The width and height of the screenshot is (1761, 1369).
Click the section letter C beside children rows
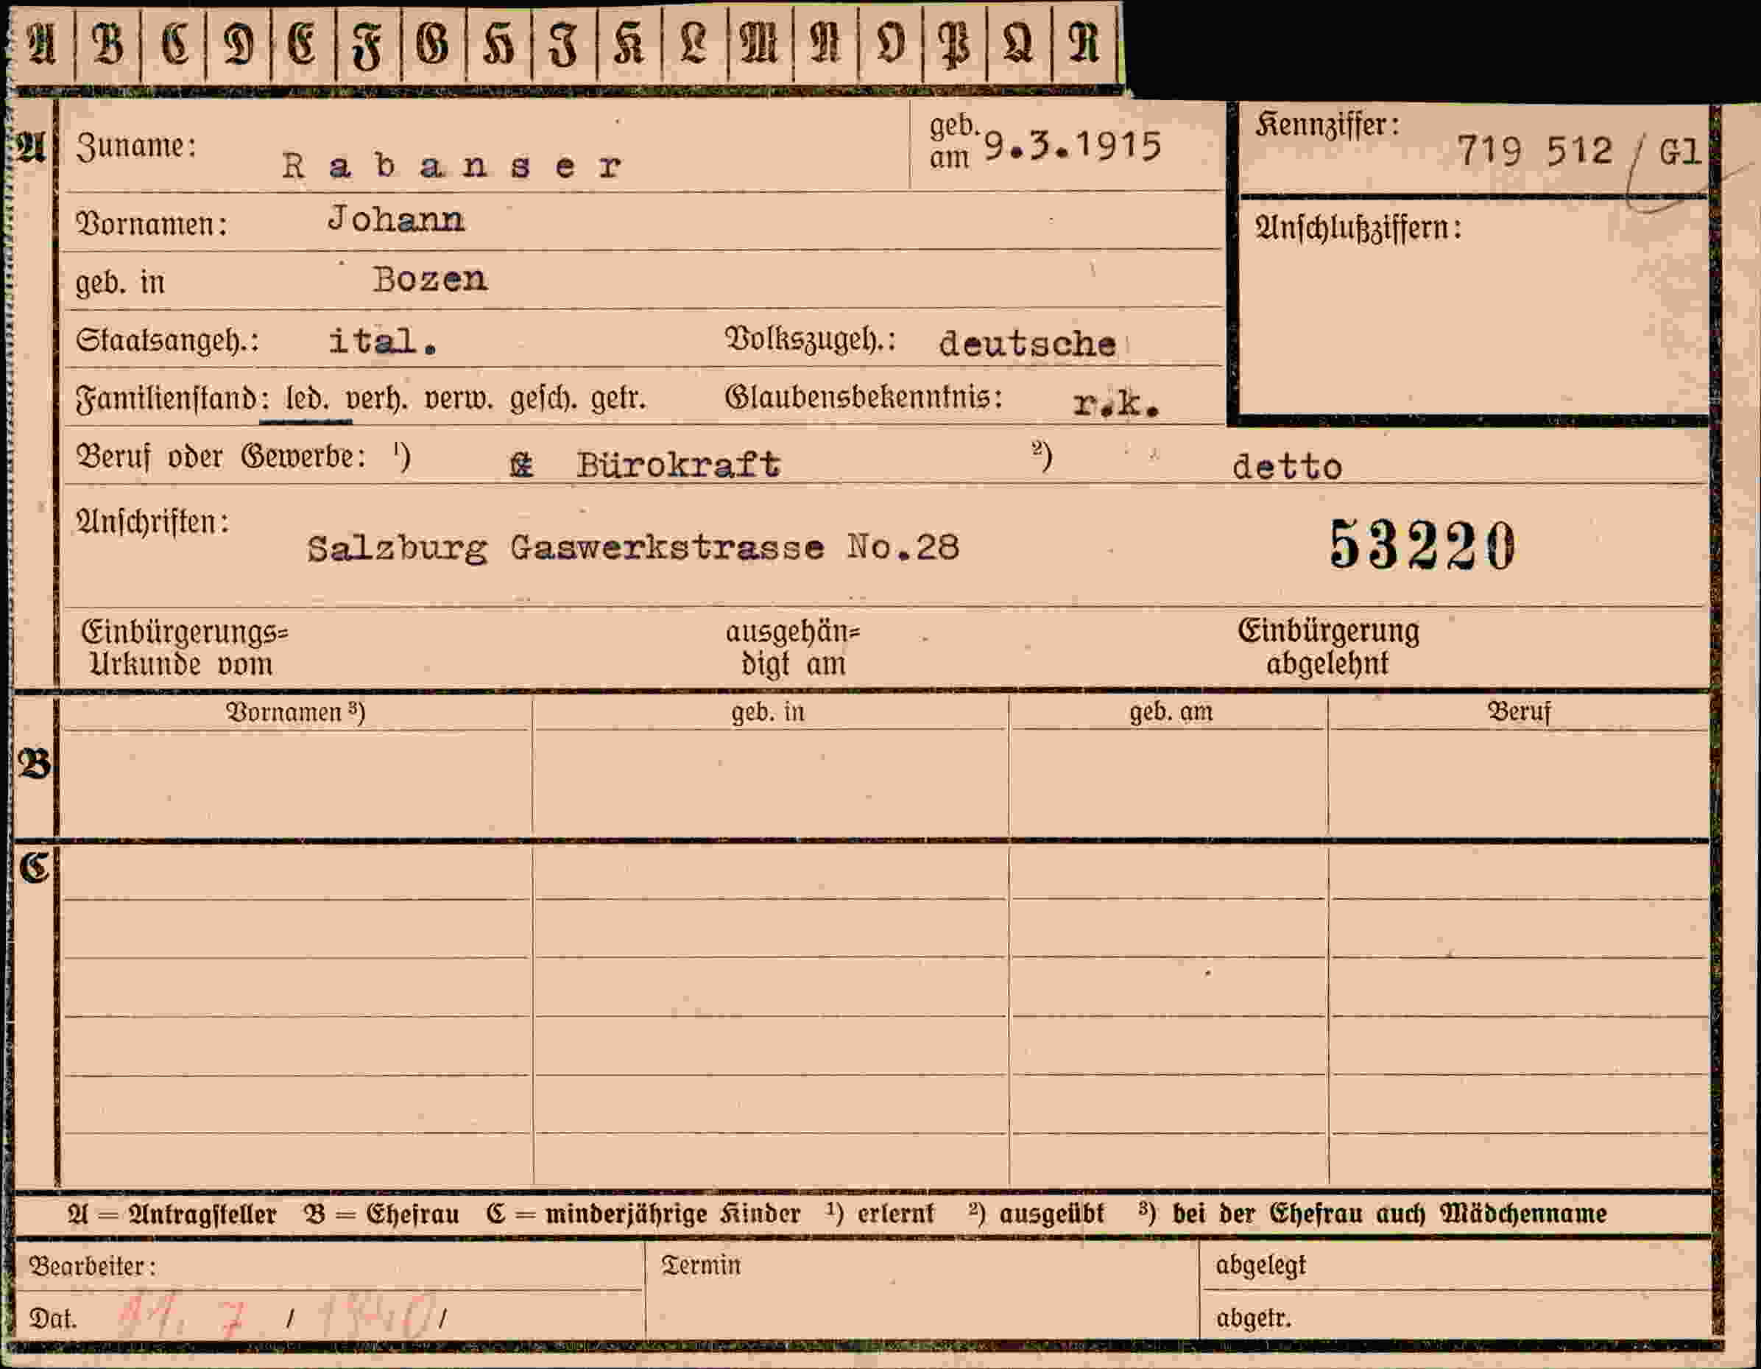click(35, 867)
